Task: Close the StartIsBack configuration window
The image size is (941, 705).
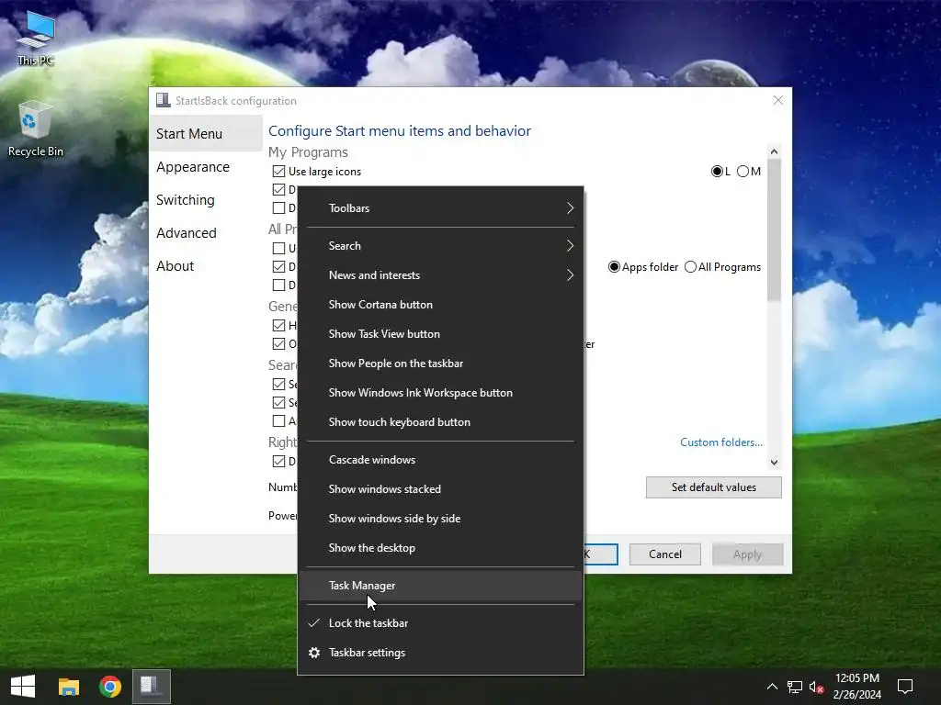Action: tap(777, 100)
